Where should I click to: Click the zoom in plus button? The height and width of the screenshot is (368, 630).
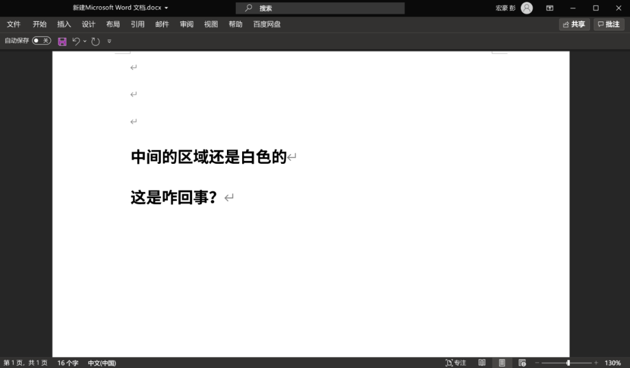596,363
